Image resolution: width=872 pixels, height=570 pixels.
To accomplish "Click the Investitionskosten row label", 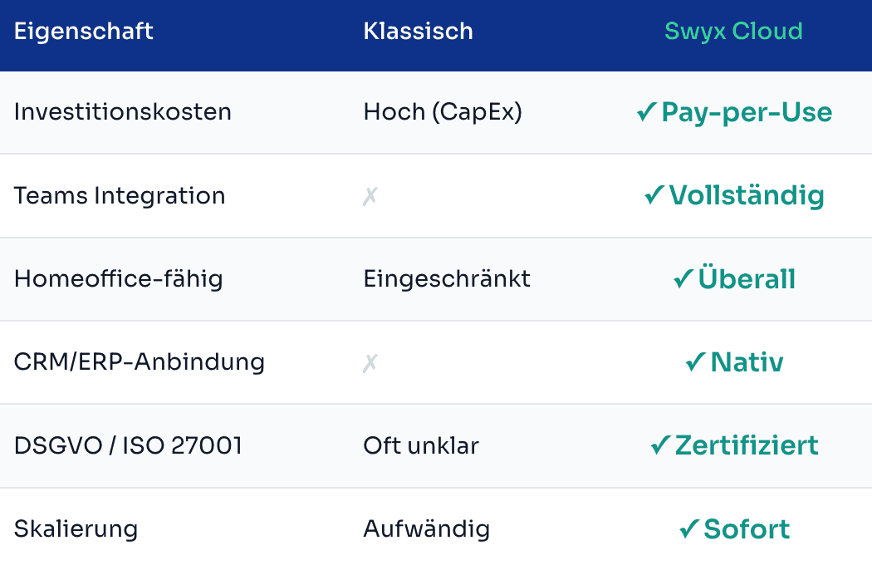I will point(123,112).
